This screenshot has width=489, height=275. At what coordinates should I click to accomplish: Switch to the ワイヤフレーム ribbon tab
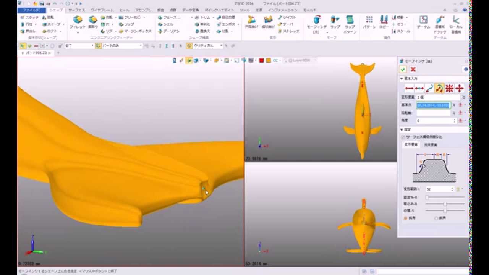tap(102, 10)
